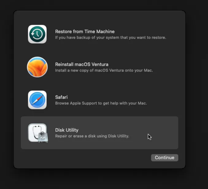Viewport: 208px width, 189px height.
Task: Select the Safari option title
Action: 61,97
